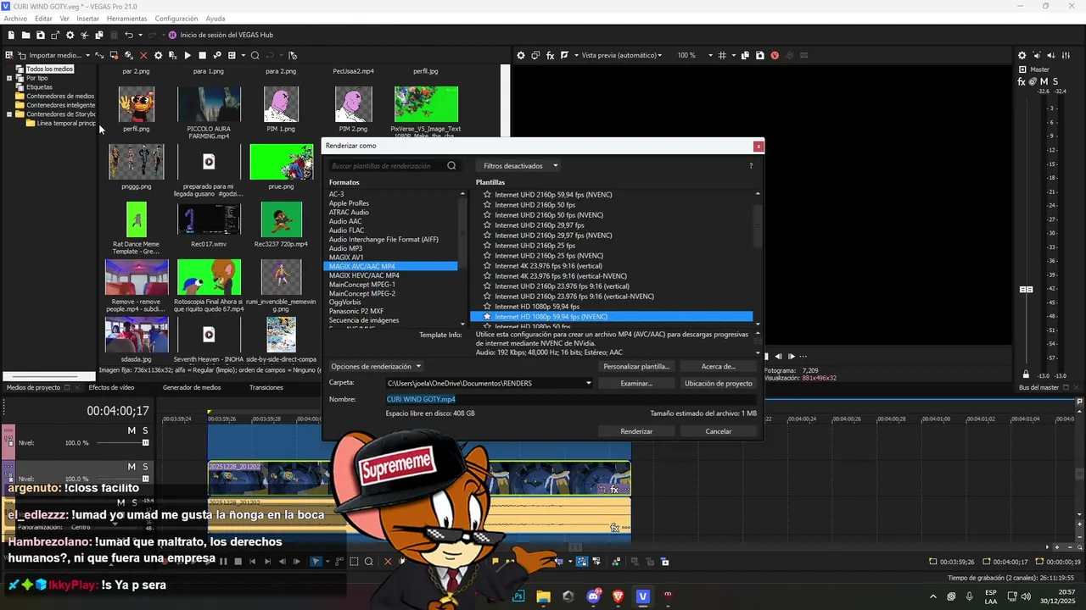
Task: Click Ubicación de proyecto button
Action: (719, 383)
